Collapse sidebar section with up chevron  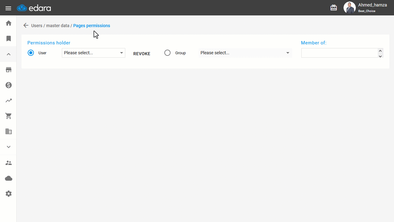9,54
